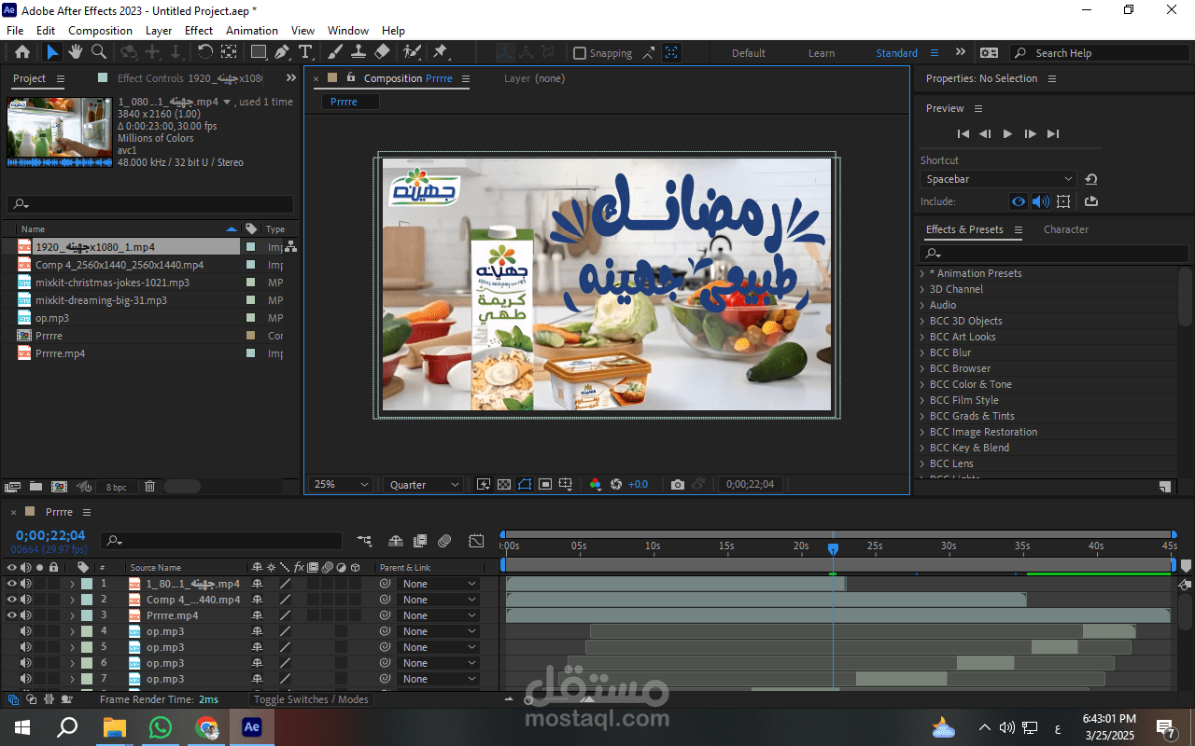This screenshot has width=1195, height=746.
Task: Select the Selection (arrow) tool
Action: pos(52,52)
